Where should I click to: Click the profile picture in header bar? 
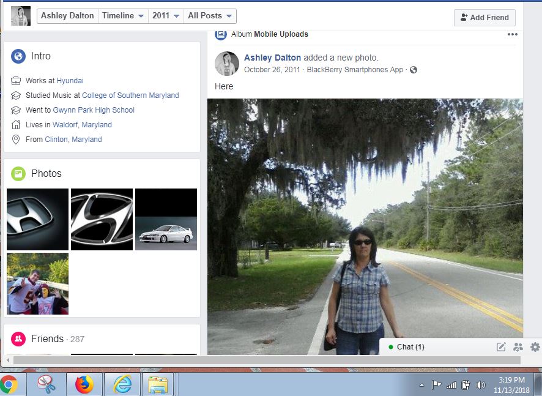click(x=21, y=16)
